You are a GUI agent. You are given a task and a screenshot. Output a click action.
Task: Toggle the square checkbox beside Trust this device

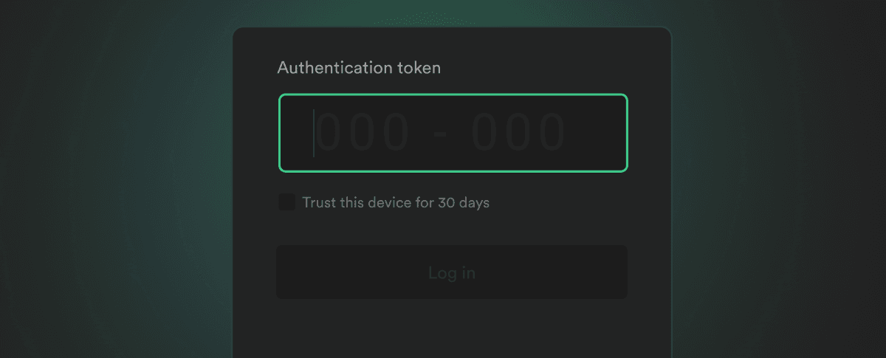(286, 202)
